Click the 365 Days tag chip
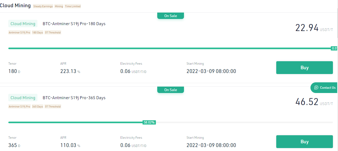The height and width of the screenshot is (151, 338). click(x=37, y=107)
